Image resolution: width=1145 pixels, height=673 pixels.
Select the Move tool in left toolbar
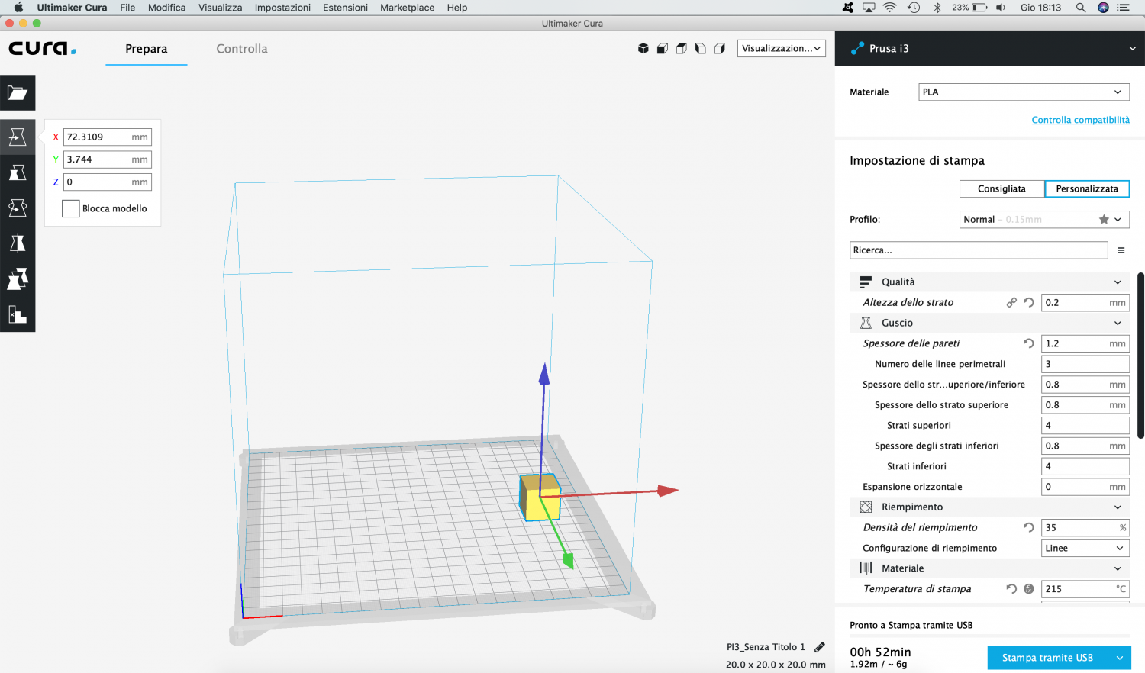point(18,137)
